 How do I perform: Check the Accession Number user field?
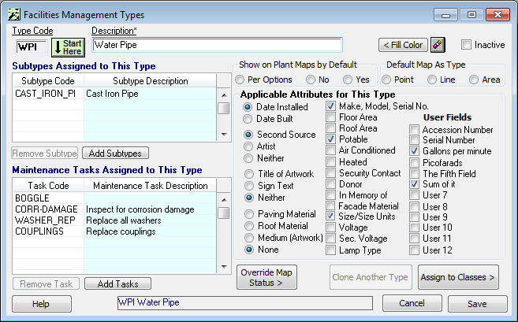(414, 130)
